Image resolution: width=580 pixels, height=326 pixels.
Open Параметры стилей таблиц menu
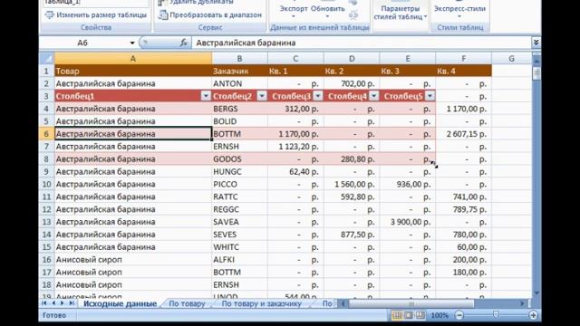(401, 13)
